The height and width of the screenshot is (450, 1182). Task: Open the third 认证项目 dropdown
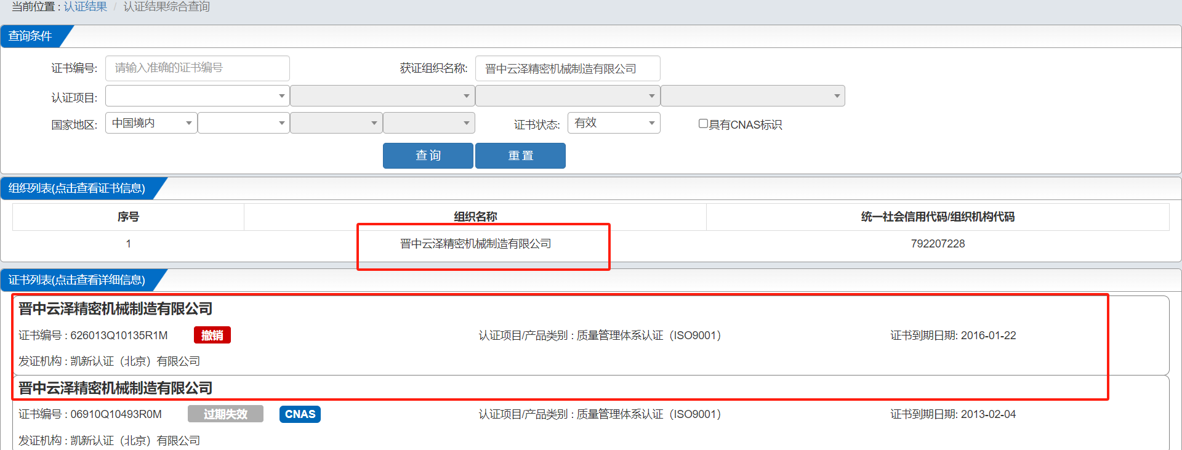point(568,96)
